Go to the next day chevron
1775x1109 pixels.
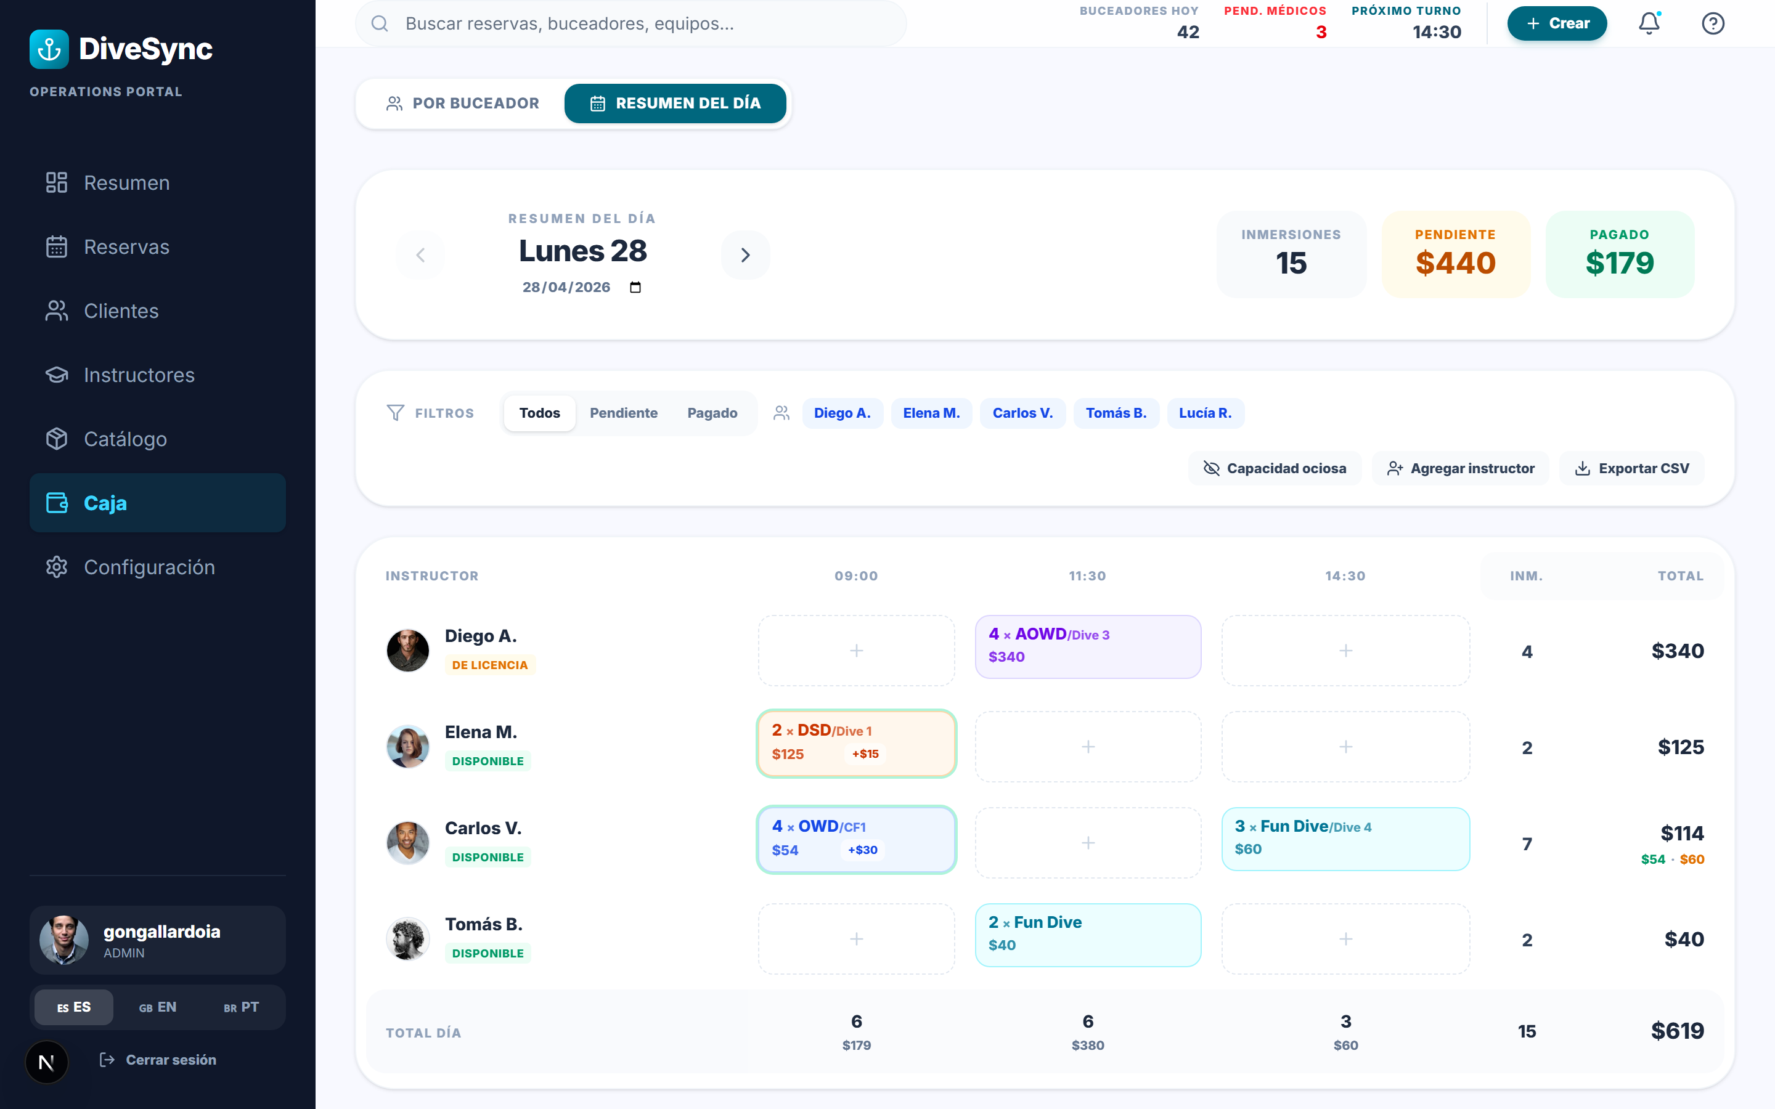pos(745,254)
